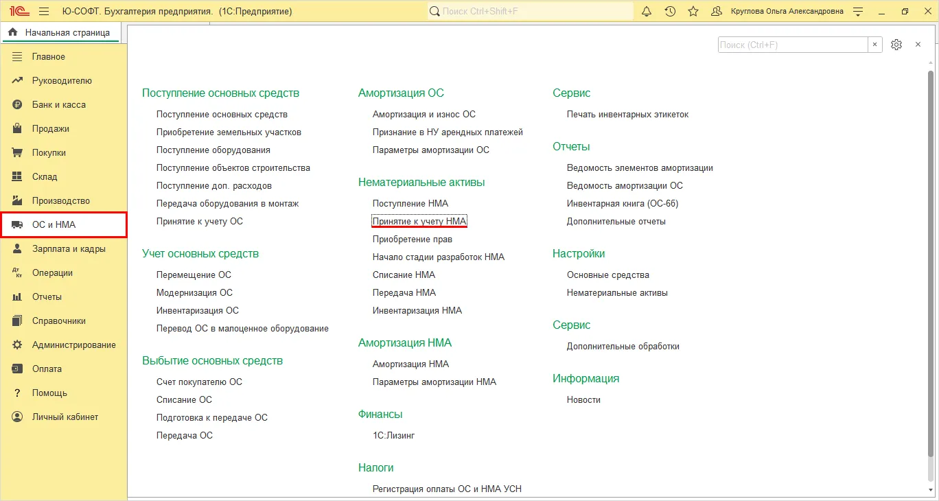939x501 pixels.
Task: Open Амортизация НМА
Action: point(410,364)
